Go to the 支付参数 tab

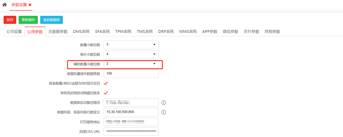click(251, 32)
